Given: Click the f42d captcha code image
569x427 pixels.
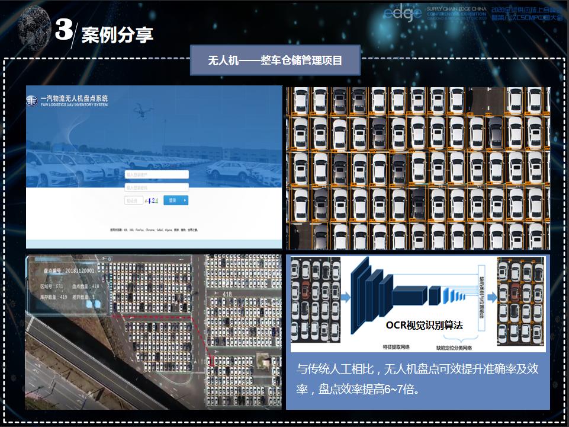Looking at the screenshot, I should (151, 200).
